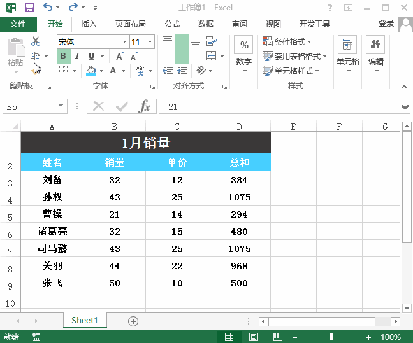Screen dimensions: 413x343
Task: Open the 插入 ribbon tab
Action: (89, 24)
